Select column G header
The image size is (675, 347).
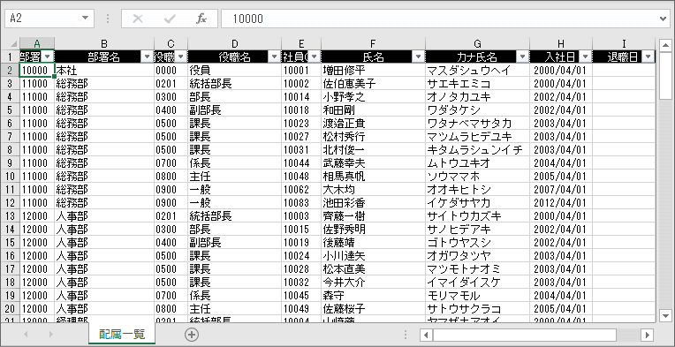pos(477,43)
